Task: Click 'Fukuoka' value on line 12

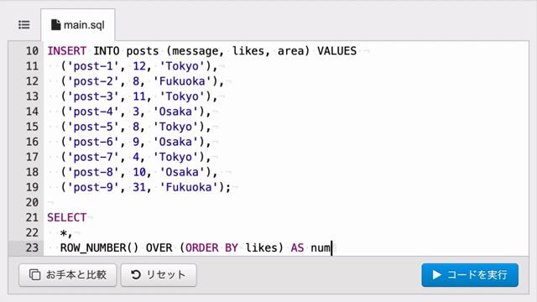Action: pyautogui.click(x=182, y=81)
